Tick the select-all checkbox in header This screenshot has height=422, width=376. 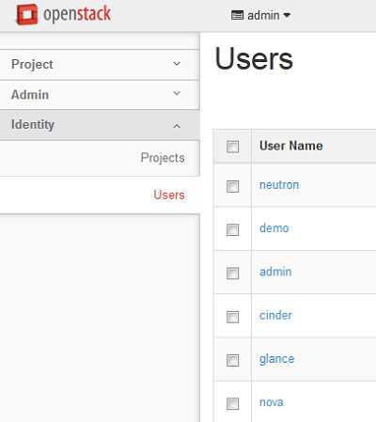click(232, 147)
